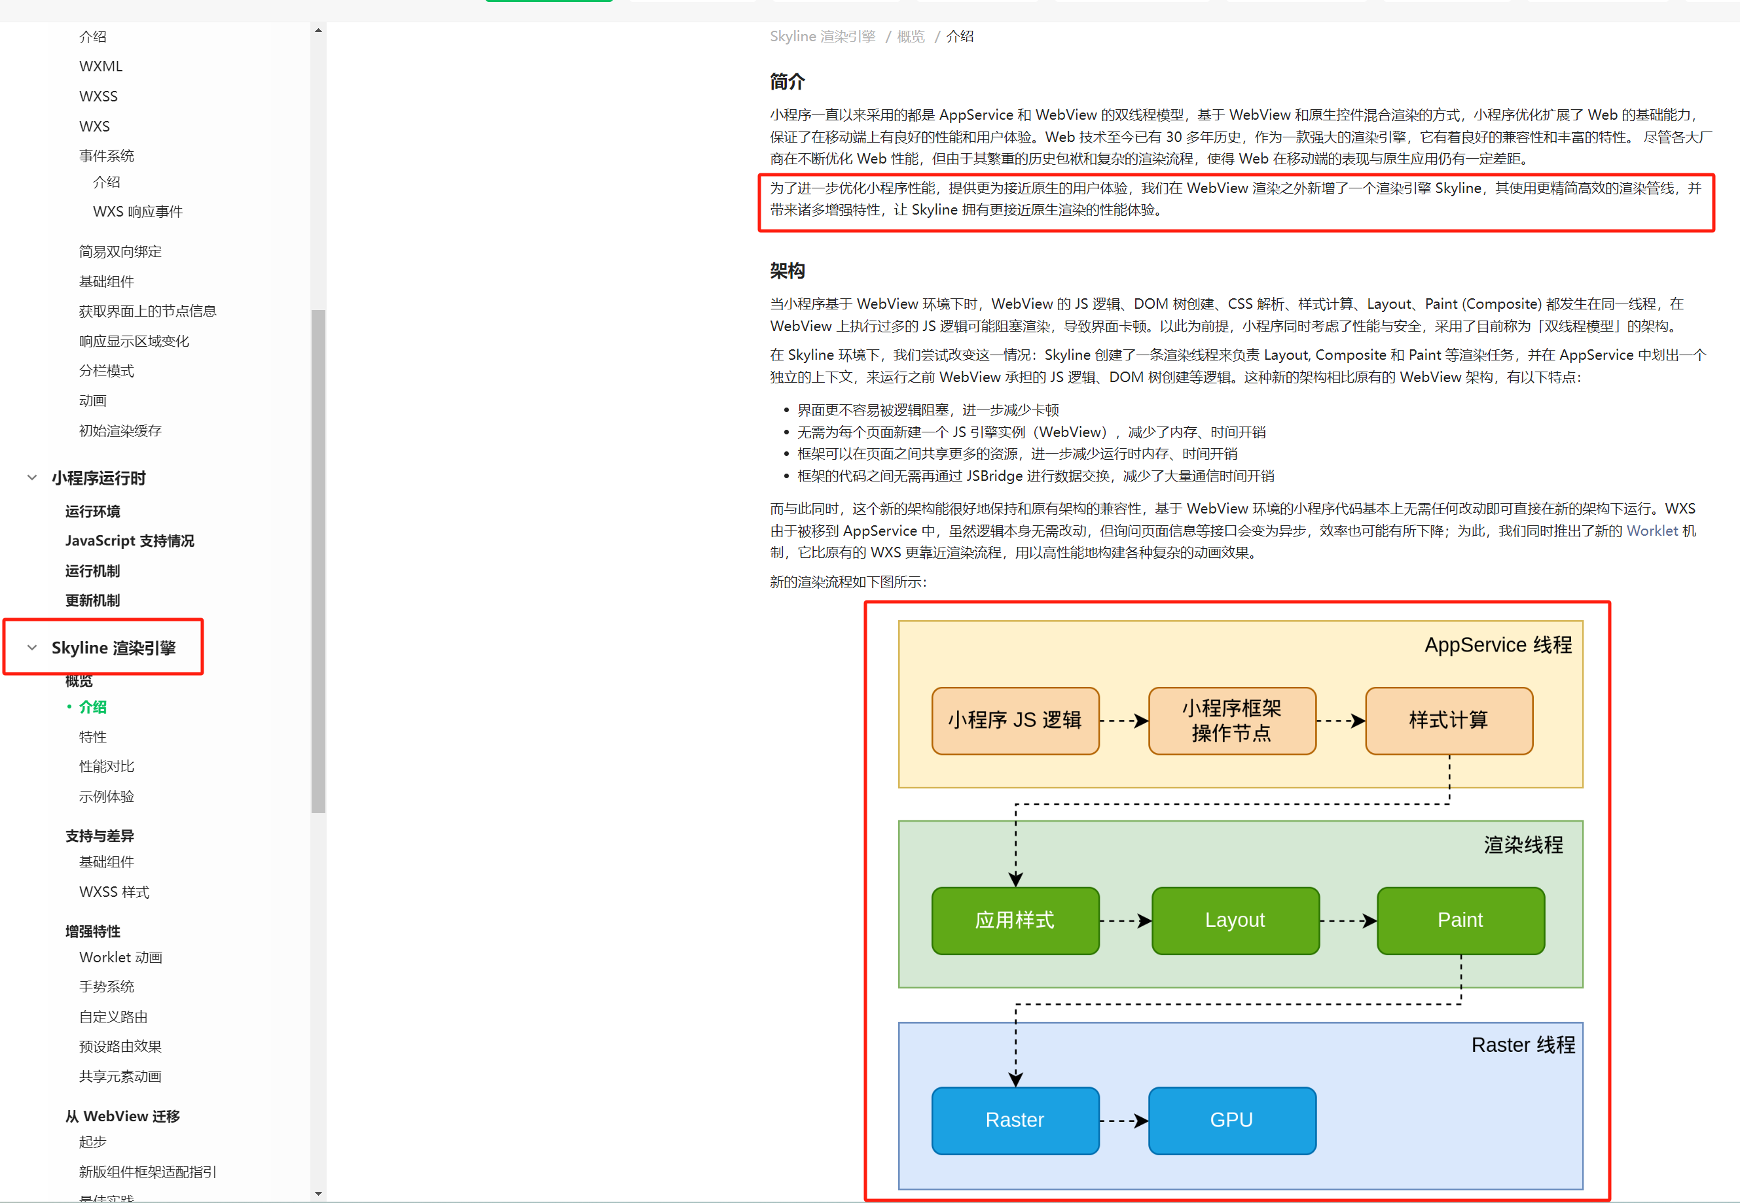Click 新的渲染流程如下图所示 text

(848, 582)
